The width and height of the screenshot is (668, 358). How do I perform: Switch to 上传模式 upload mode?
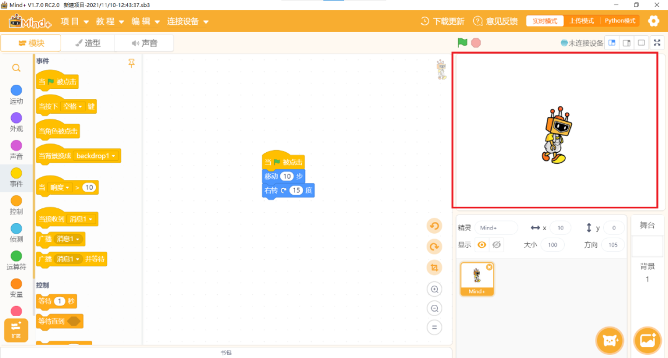click(582, 21)
